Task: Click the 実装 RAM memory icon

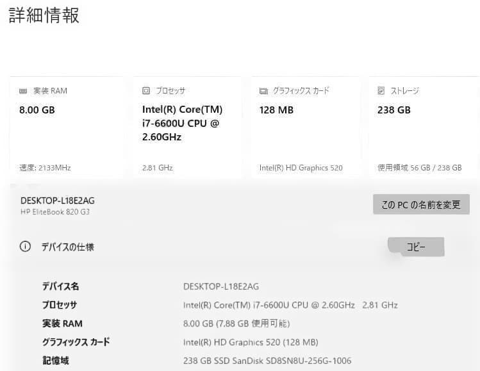Action: pos(23,91)
